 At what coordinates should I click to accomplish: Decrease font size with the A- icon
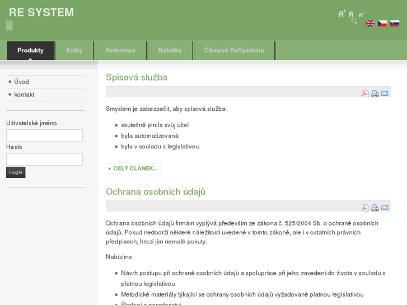click(x=362, y=15)
